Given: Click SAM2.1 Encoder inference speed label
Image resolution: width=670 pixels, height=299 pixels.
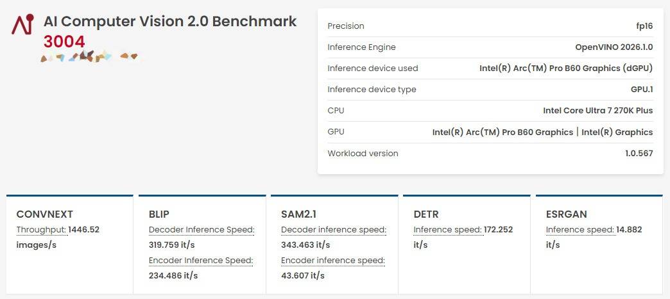Looking at the screenshot, I should [x=333, y=260].
